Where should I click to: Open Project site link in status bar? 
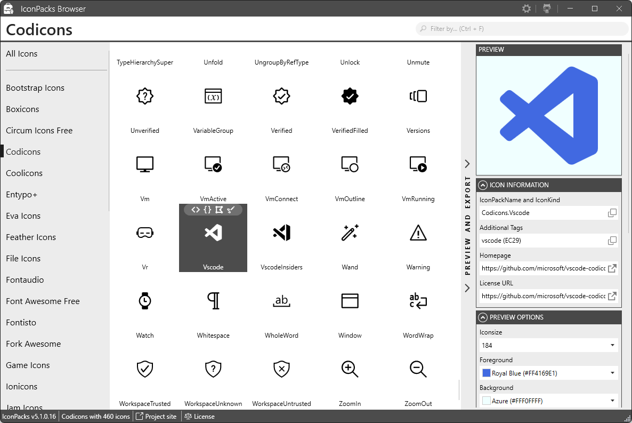(156, 417)
